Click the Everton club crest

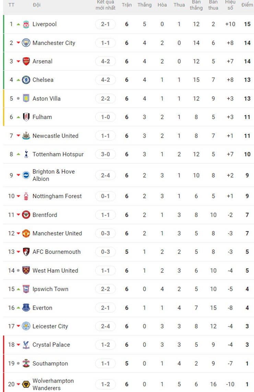[26, 308]
